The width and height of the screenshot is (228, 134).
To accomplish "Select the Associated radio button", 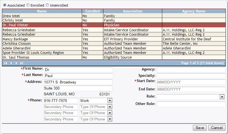I will click(4, 5).
